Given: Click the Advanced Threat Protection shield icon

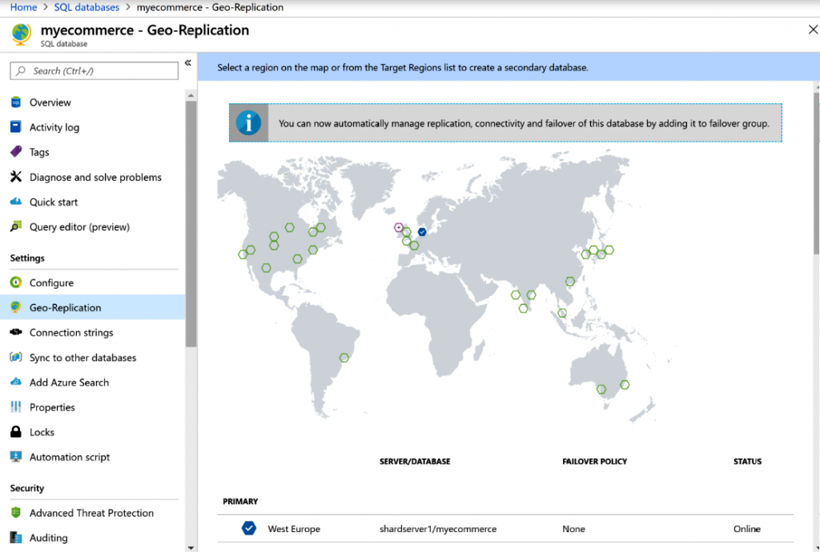Looking at the screenshot, I should point(15,513).
